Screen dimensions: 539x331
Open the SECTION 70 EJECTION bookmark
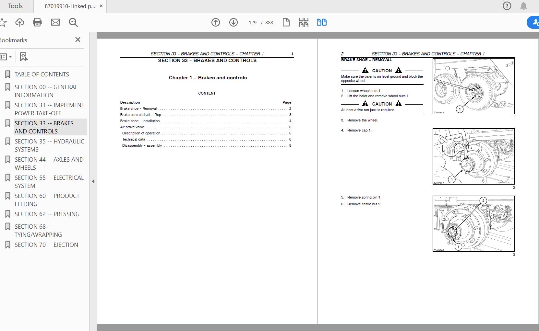(x=46, y=245)
